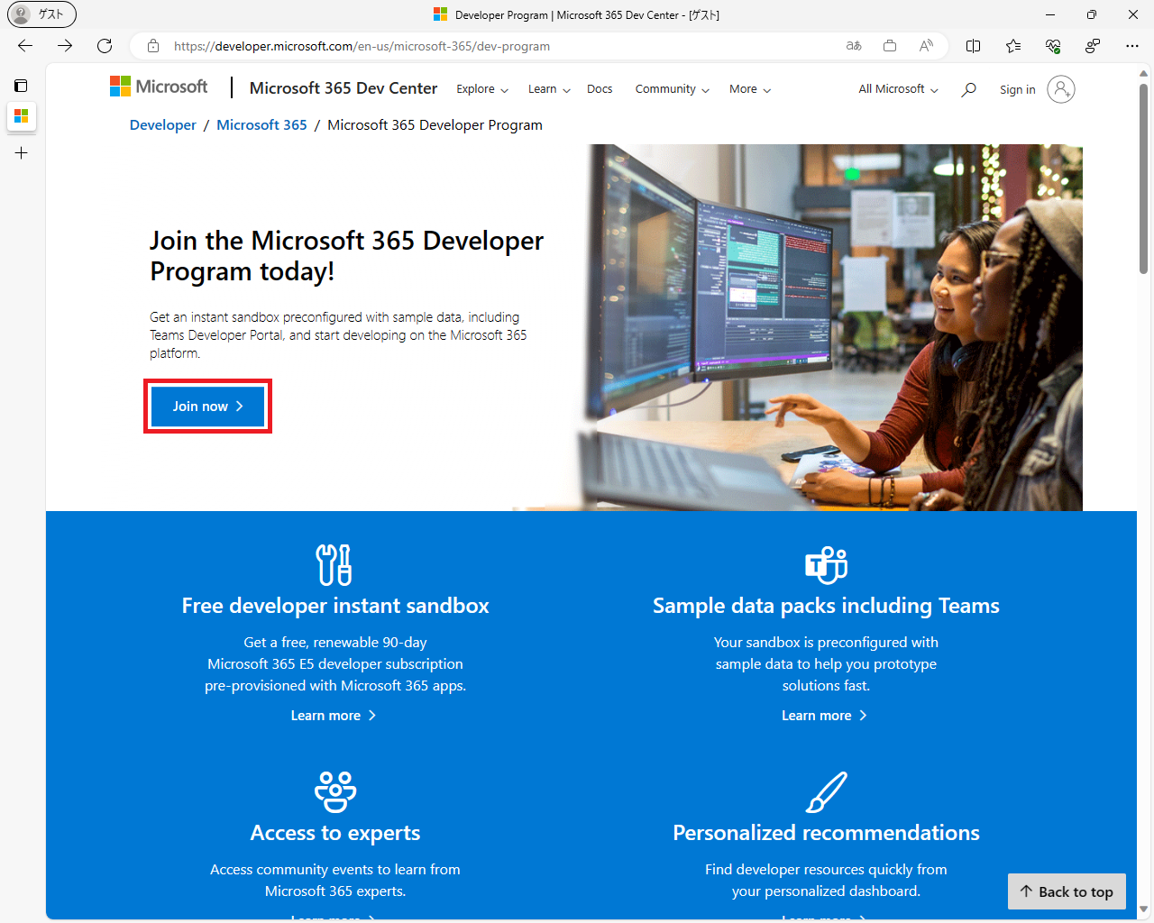The image size is (1154, 923).
Task: Select the Microsoft tab in vertical tabs
Action: click(22, 116)
